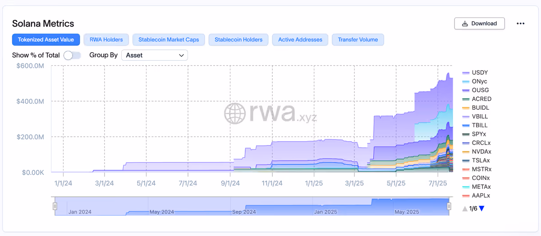The width and height of the screenshot is (541, 236).
Task: Click the 1/1/24 date label
Action: pos(63,183)
